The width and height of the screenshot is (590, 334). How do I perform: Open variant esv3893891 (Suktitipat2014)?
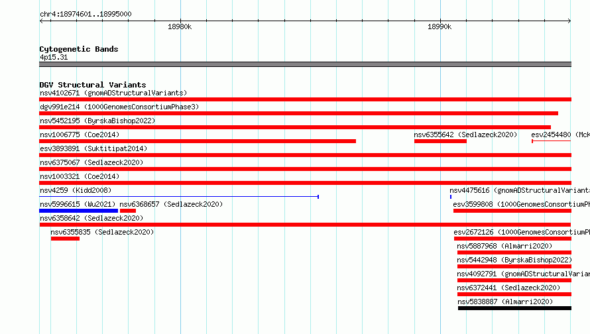[x=93, y=148]
